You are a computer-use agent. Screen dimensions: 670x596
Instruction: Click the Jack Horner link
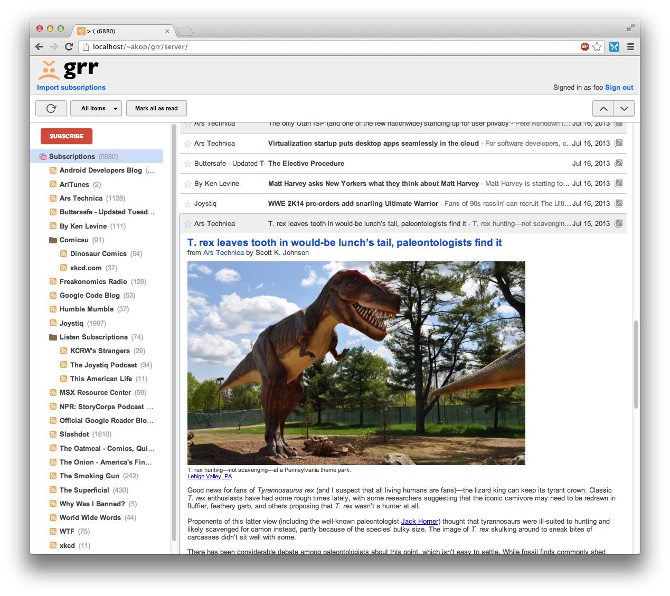click(420, 521)
